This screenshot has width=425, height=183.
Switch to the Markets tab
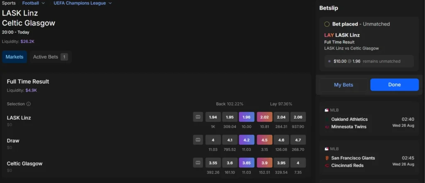click(15, 57)
